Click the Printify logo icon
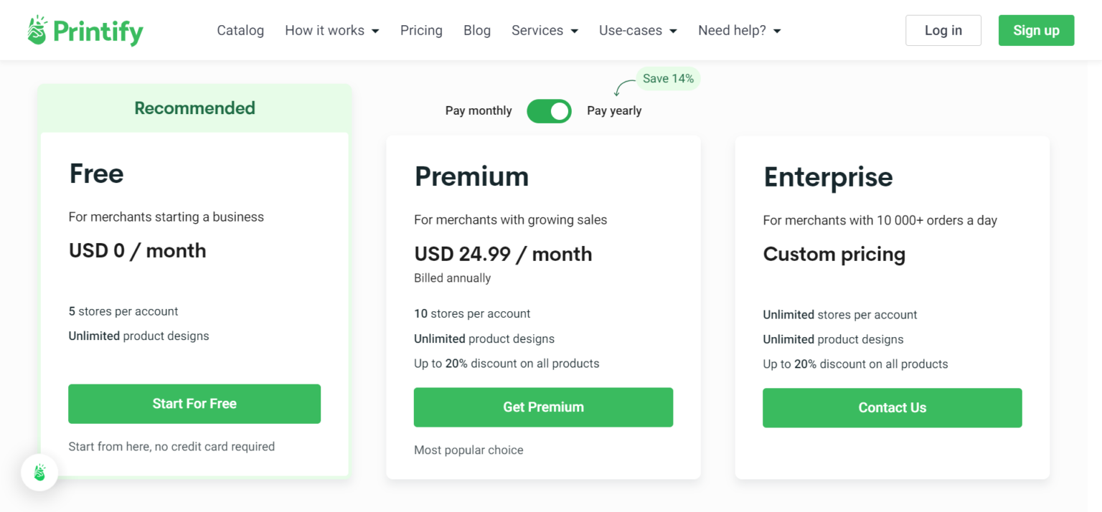The image size is (1102, 512). [37, 30]
